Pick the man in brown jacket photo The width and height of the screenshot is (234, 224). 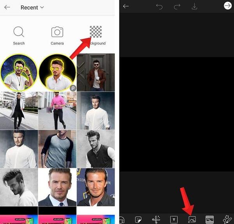pyautogui.click(x=96, y=72)
